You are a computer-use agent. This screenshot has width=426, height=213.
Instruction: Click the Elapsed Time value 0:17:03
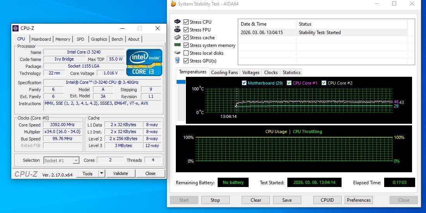pyautogui.click(x=399, y=182)
